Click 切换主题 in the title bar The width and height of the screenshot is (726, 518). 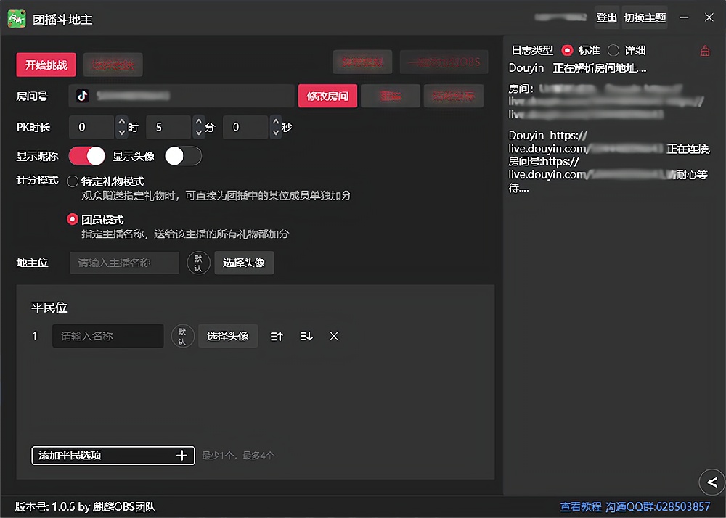point(645,18)
